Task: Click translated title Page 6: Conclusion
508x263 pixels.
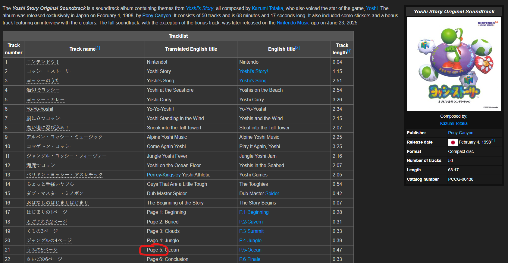Action: tap(168, 259)
